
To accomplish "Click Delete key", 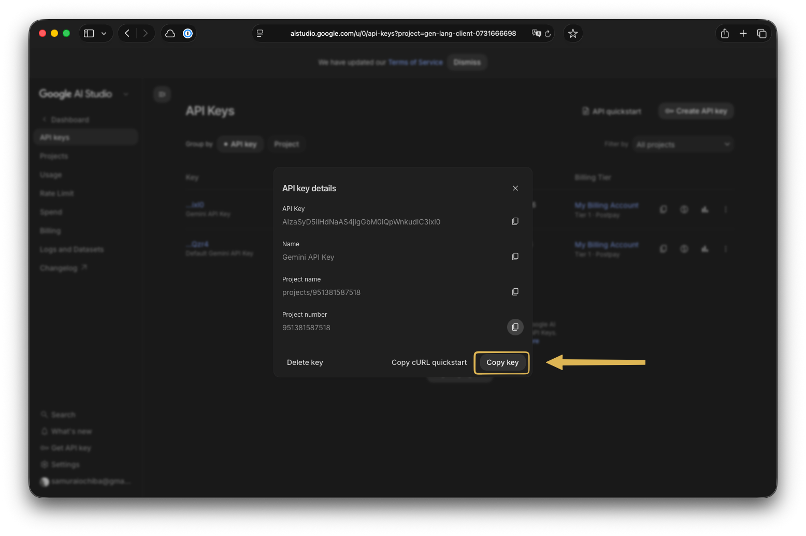I will (x=305, y=362).
